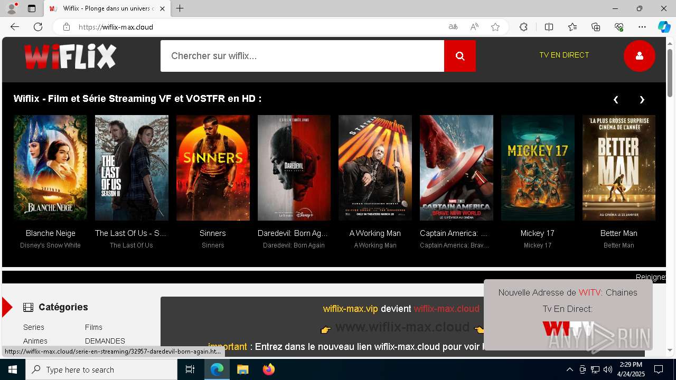Open Task View on taskbar
676x380 pixels.
[191, 369]
